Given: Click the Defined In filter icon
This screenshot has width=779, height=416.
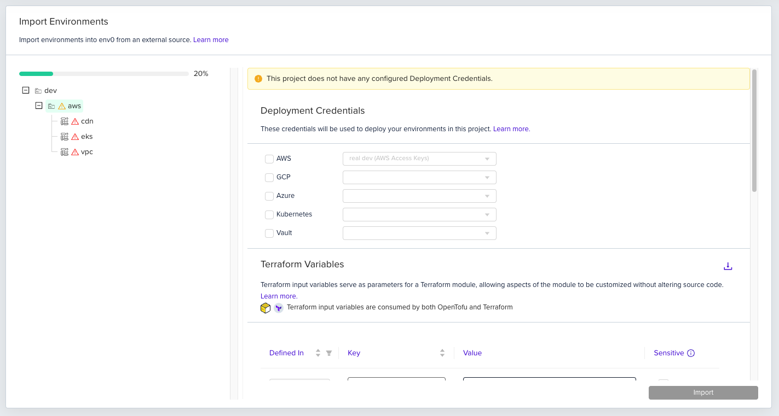Looking at the screenshot, I should pos(329,353).
